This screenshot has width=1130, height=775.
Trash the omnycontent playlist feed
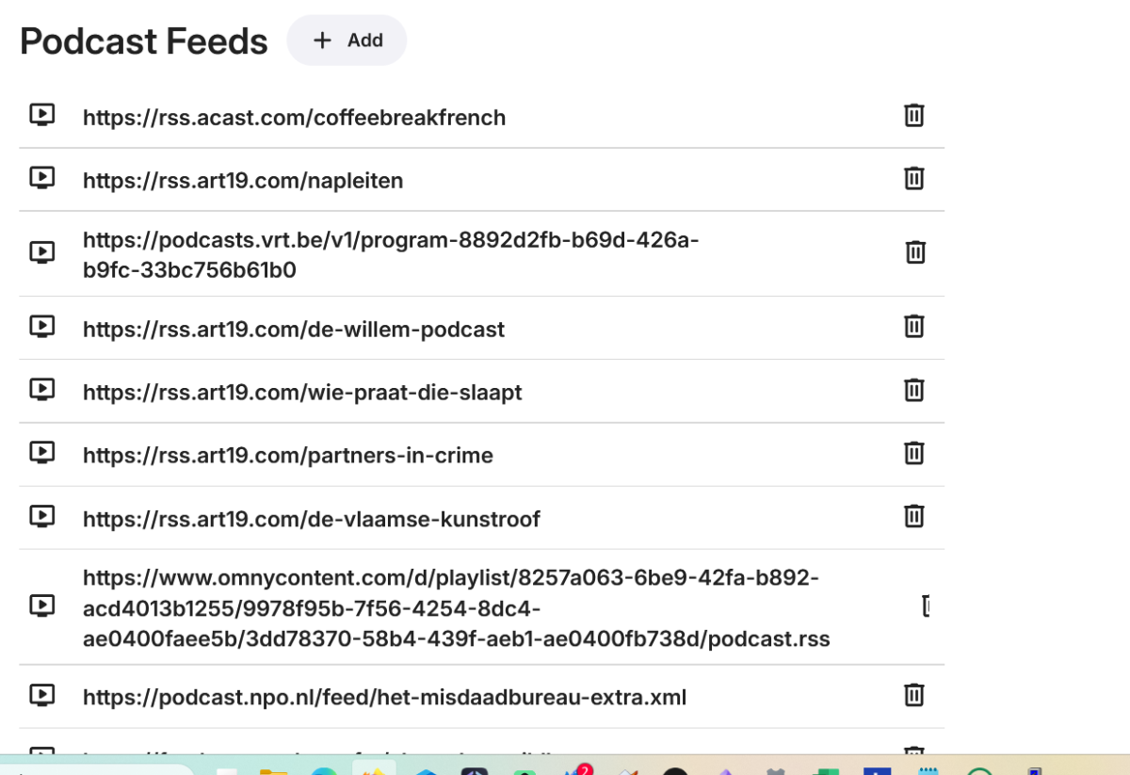click(x=926, y=606)
